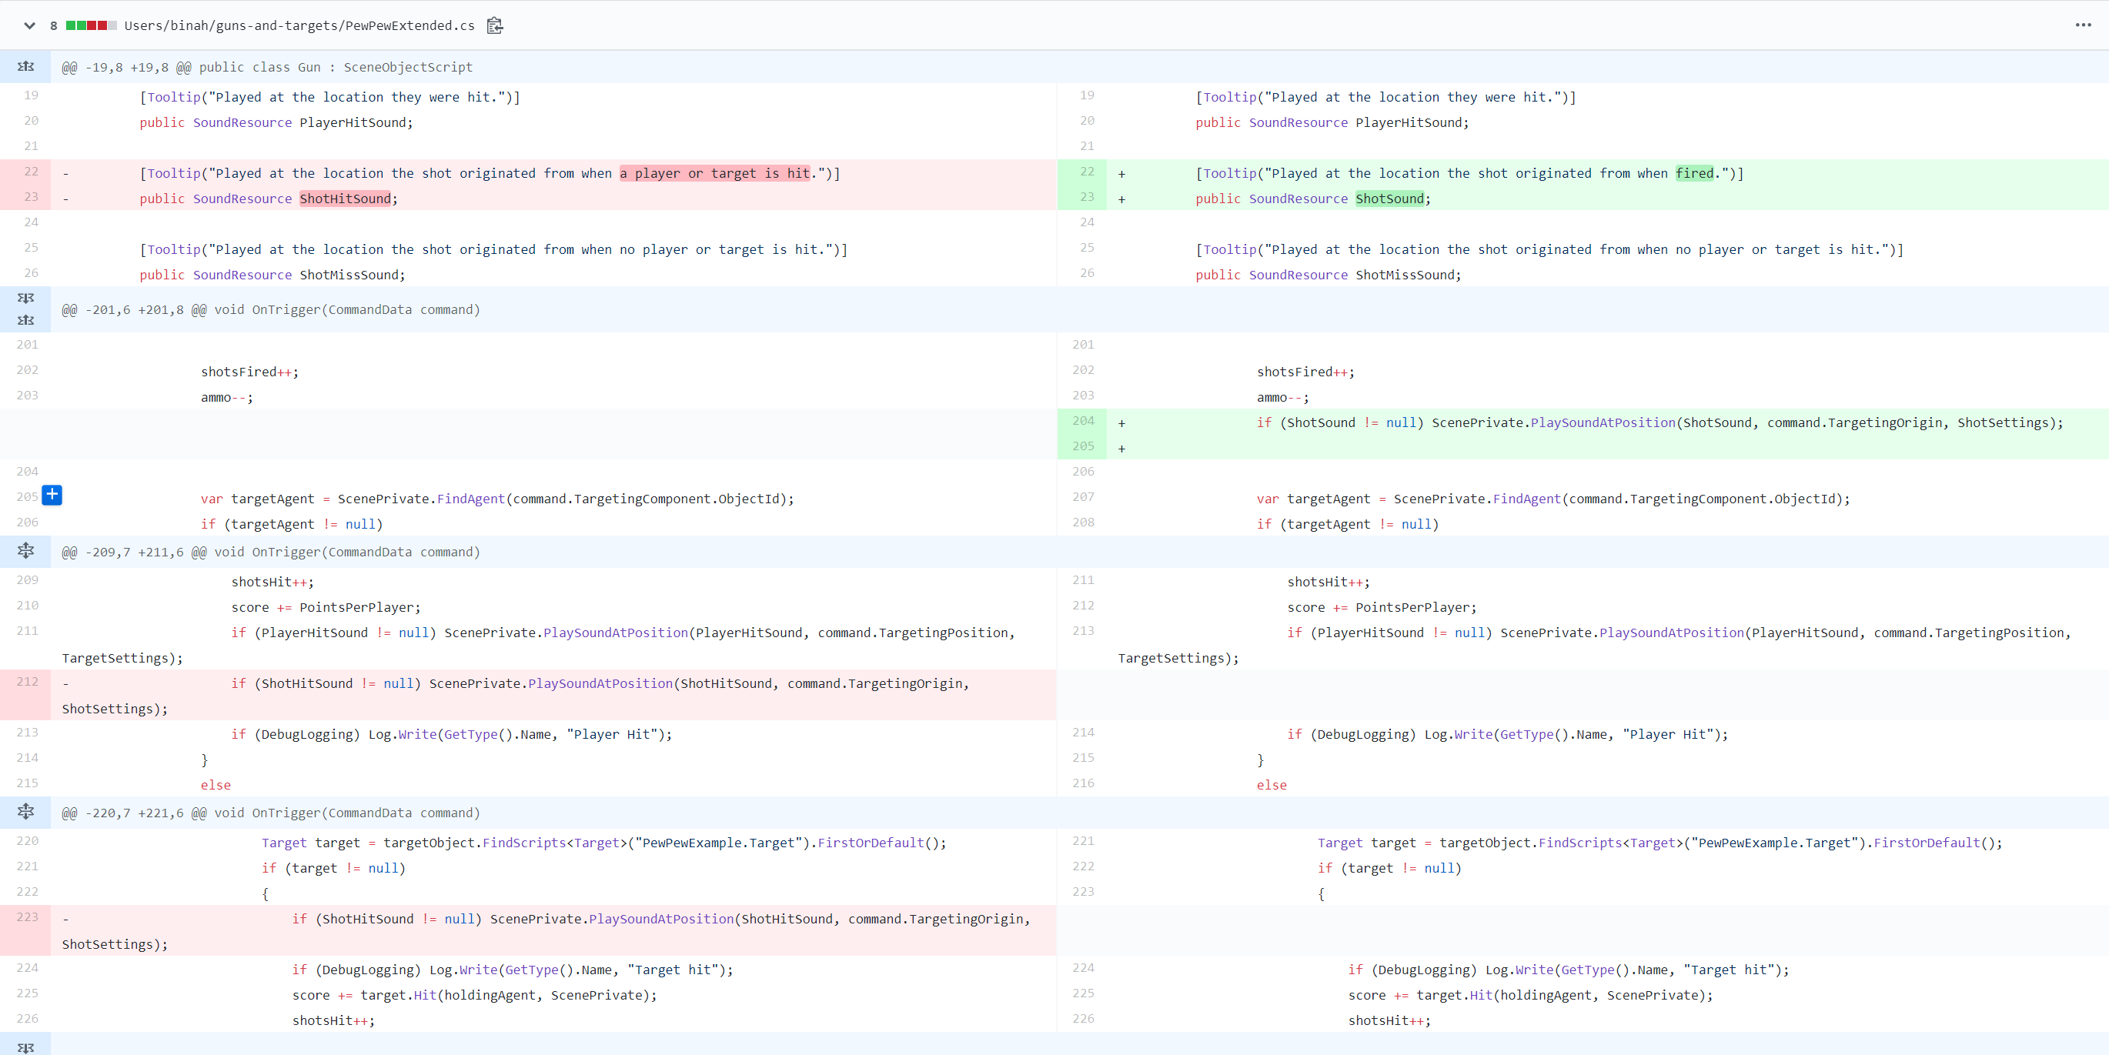The image size is (2109, 1055).
Task: Expand down below line 26 hunk
Action: click(25, 298)
